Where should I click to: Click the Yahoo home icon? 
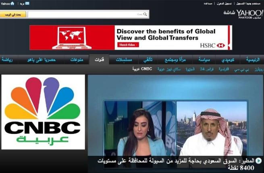12,3
